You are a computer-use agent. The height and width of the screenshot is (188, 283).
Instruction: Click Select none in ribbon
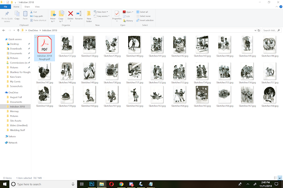[143, 16]
